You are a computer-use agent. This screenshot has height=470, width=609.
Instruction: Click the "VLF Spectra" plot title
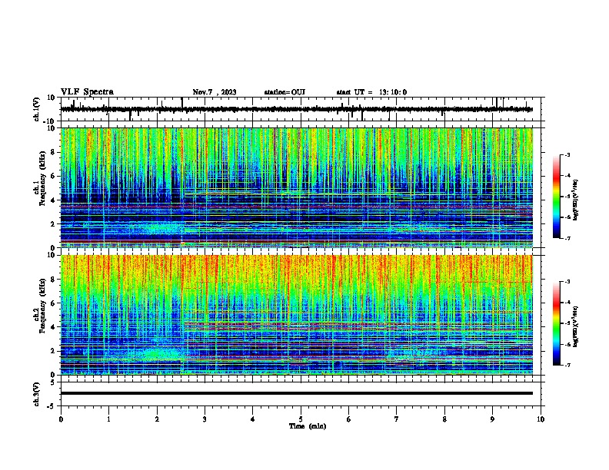pyautogui.click(x=87, y=92)
